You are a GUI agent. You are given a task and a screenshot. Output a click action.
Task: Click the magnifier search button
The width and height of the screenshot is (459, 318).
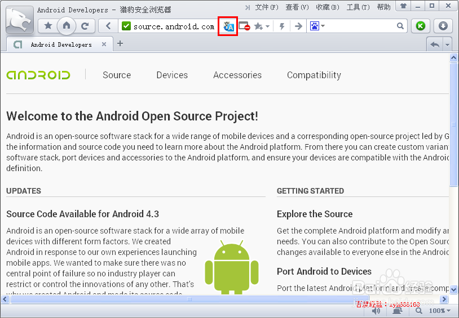tap(400, 26)
